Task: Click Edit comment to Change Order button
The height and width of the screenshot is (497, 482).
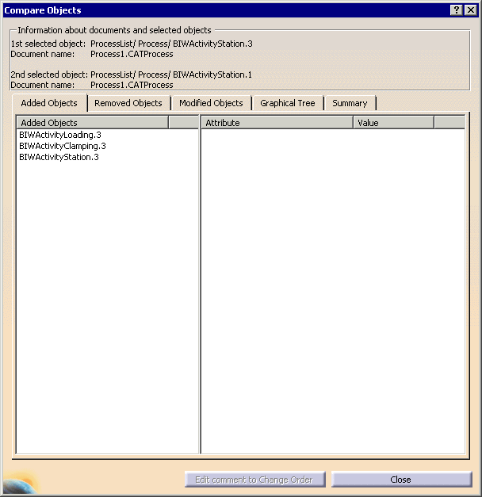Action: click(254, 480)
